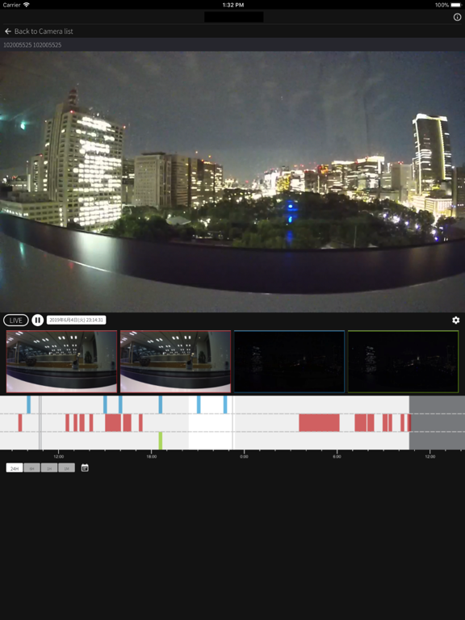Tap the Wi-Fi icon in status bar
The height and width of the screenshot is (620, 465).
click(26, 5)
